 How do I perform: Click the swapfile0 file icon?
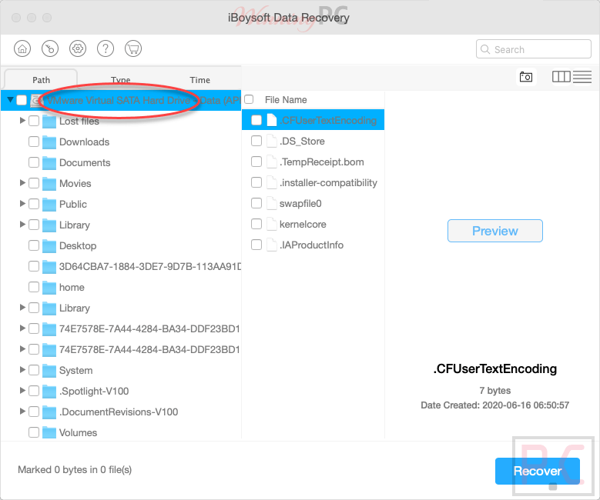[272, 203]
